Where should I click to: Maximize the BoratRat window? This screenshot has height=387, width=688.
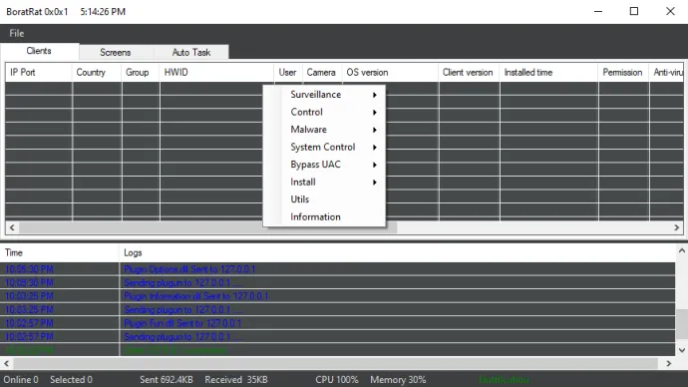(634, 11)
